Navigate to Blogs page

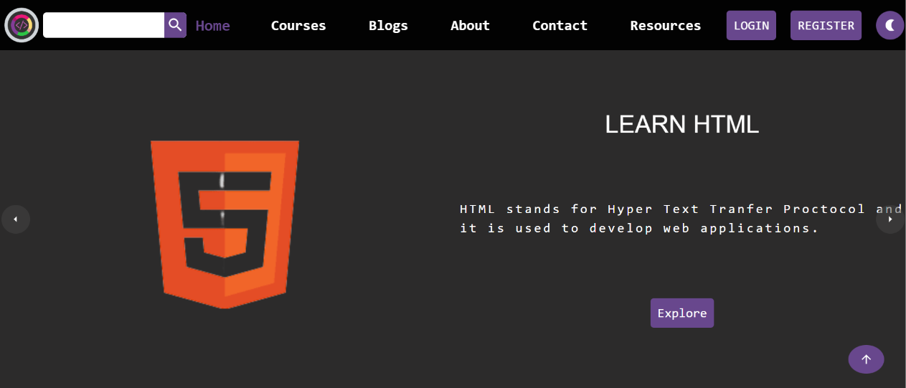pos(388,26)
